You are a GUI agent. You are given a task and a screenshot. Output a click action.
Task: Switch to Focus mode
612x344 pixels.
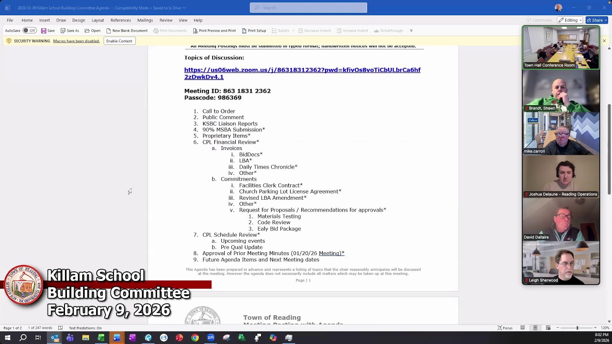[x=505, y=328]
